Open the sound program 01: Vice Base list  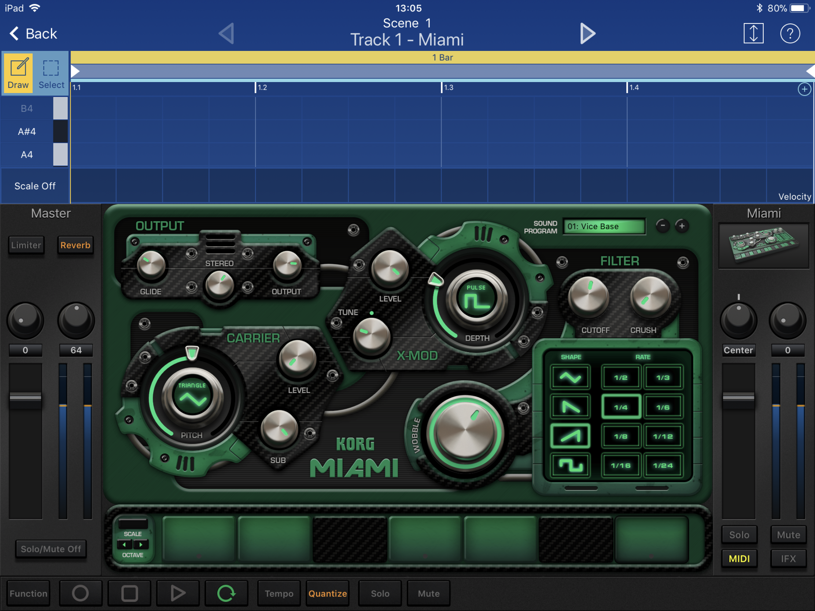click(604, 226)
